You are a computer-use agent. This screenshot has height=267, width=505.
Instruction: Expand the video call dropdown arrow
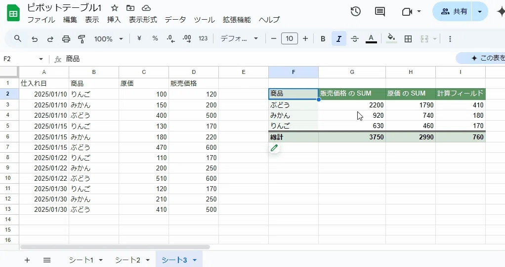419,11
